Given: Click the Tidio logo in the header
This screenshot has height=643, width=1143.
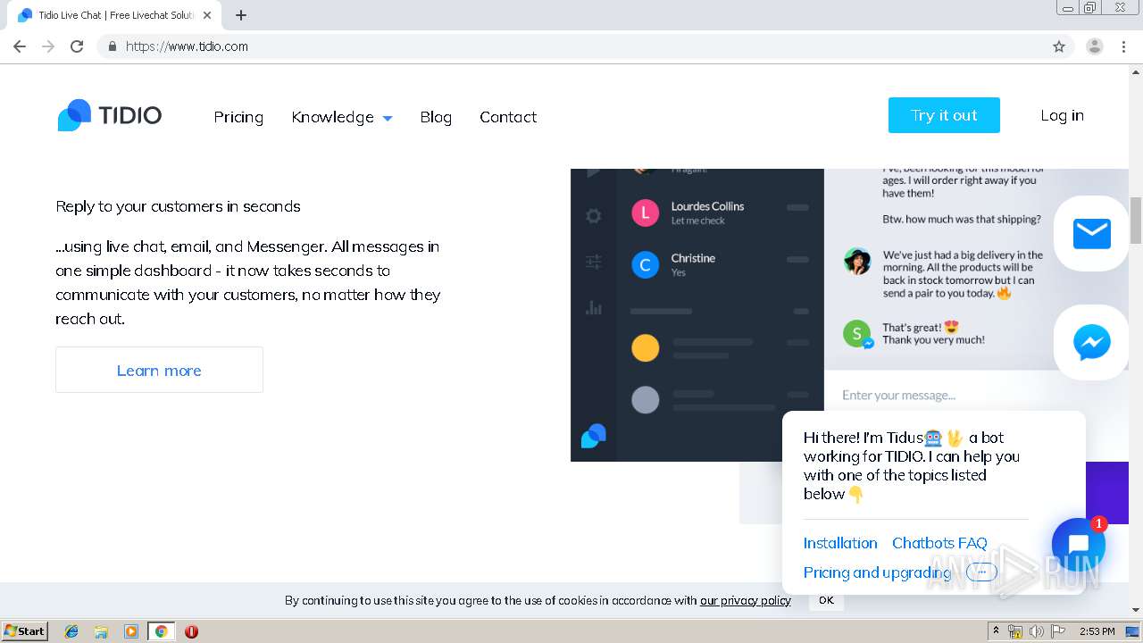Looking at the screenshot, I should point(110,115).
